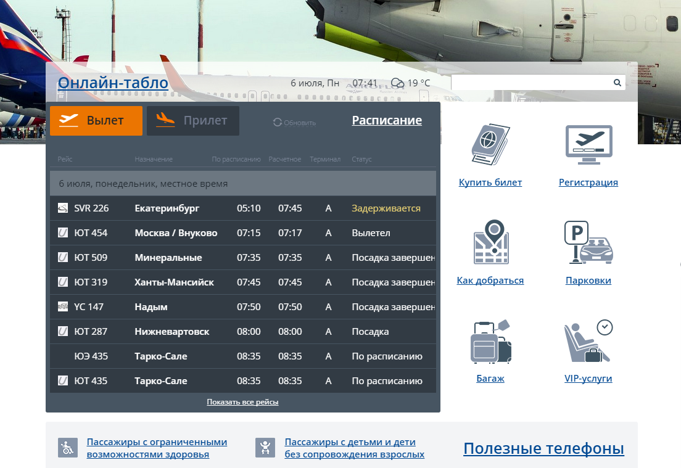Screen dimensions: 681x468
Task: Click the wheelchair accessibility icon
Action: (67, 448)
